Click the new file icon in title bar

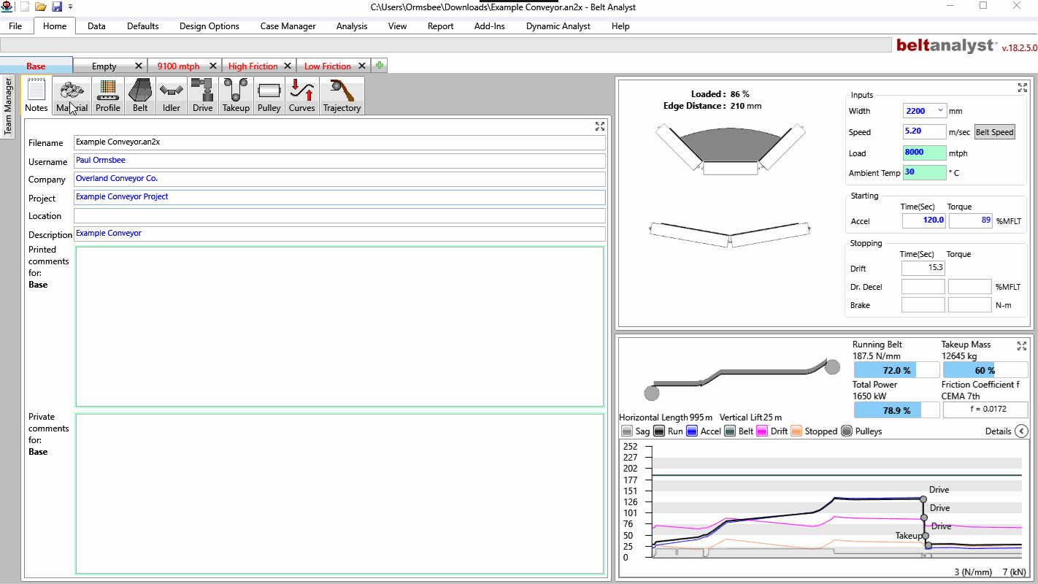pyautogui.click(x=25, y=7)
